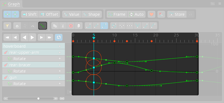
Task: Toggle the green key icon button
Action: click(x=43, y=26)
